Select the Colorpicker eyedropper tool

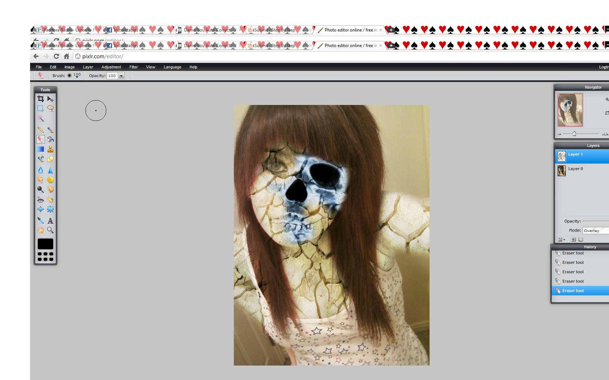coord(41,220)
